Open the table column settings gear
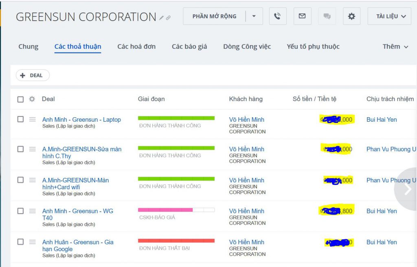417x267 pixels. [32, 99]
